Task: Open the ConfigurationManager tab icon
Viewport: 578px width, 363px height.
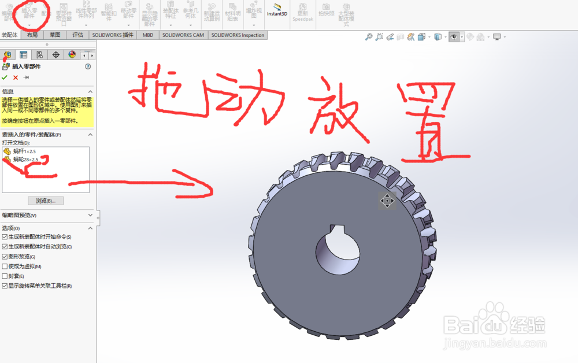Action: tap(39, 55)
